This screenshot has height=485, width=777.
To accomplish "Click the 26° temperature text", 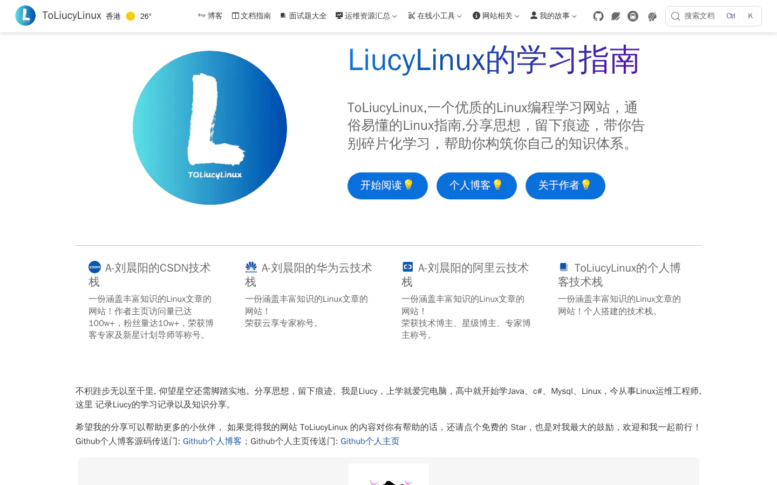I will coord(146,16).
